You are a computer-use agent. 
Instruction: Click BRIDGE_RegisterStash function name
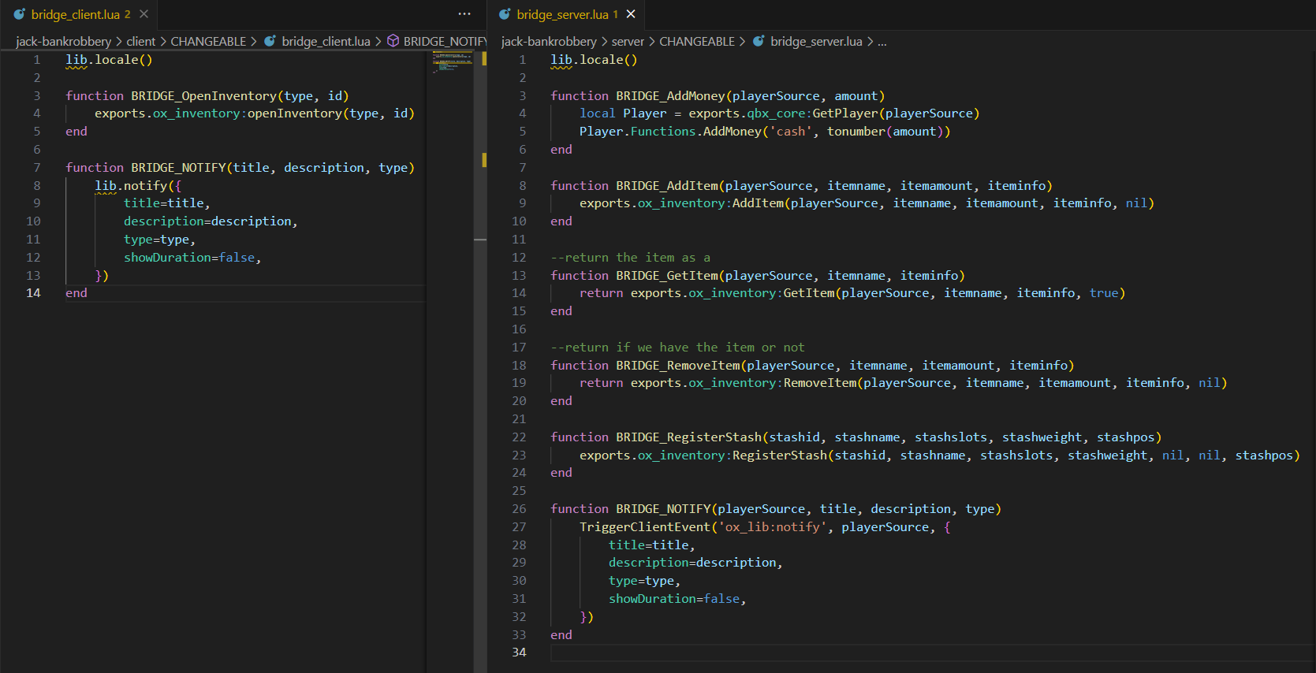pos(689,437)
